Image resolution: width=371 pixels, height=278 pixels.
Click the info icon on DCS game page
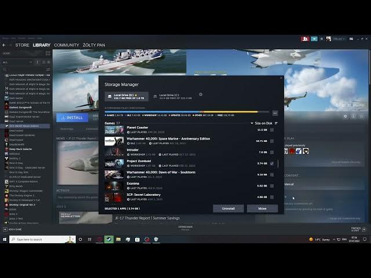coord(354,116)
